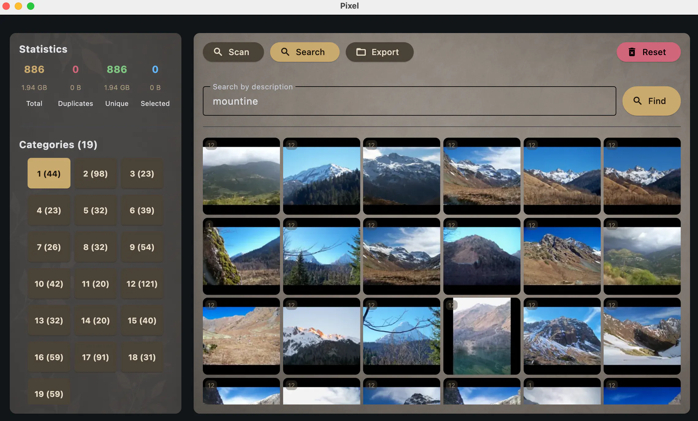
Task: Select the snowfield below rocky ridge thumbnail
Action: (642, 336)
